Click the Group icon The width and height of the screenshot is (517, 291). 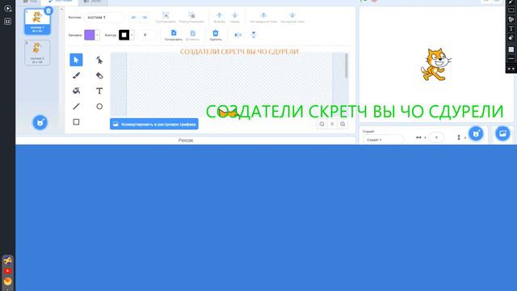(166, 15)
